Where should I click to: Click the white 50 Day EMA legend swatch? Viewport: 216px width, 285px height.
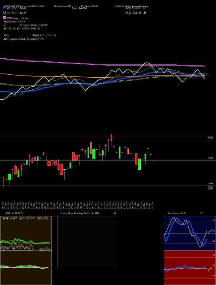click(x=4, y=13)
